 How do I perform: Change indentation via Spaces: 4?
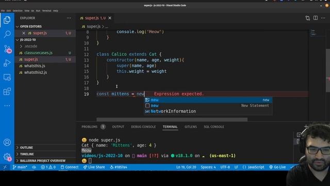(x=208, y=167)
